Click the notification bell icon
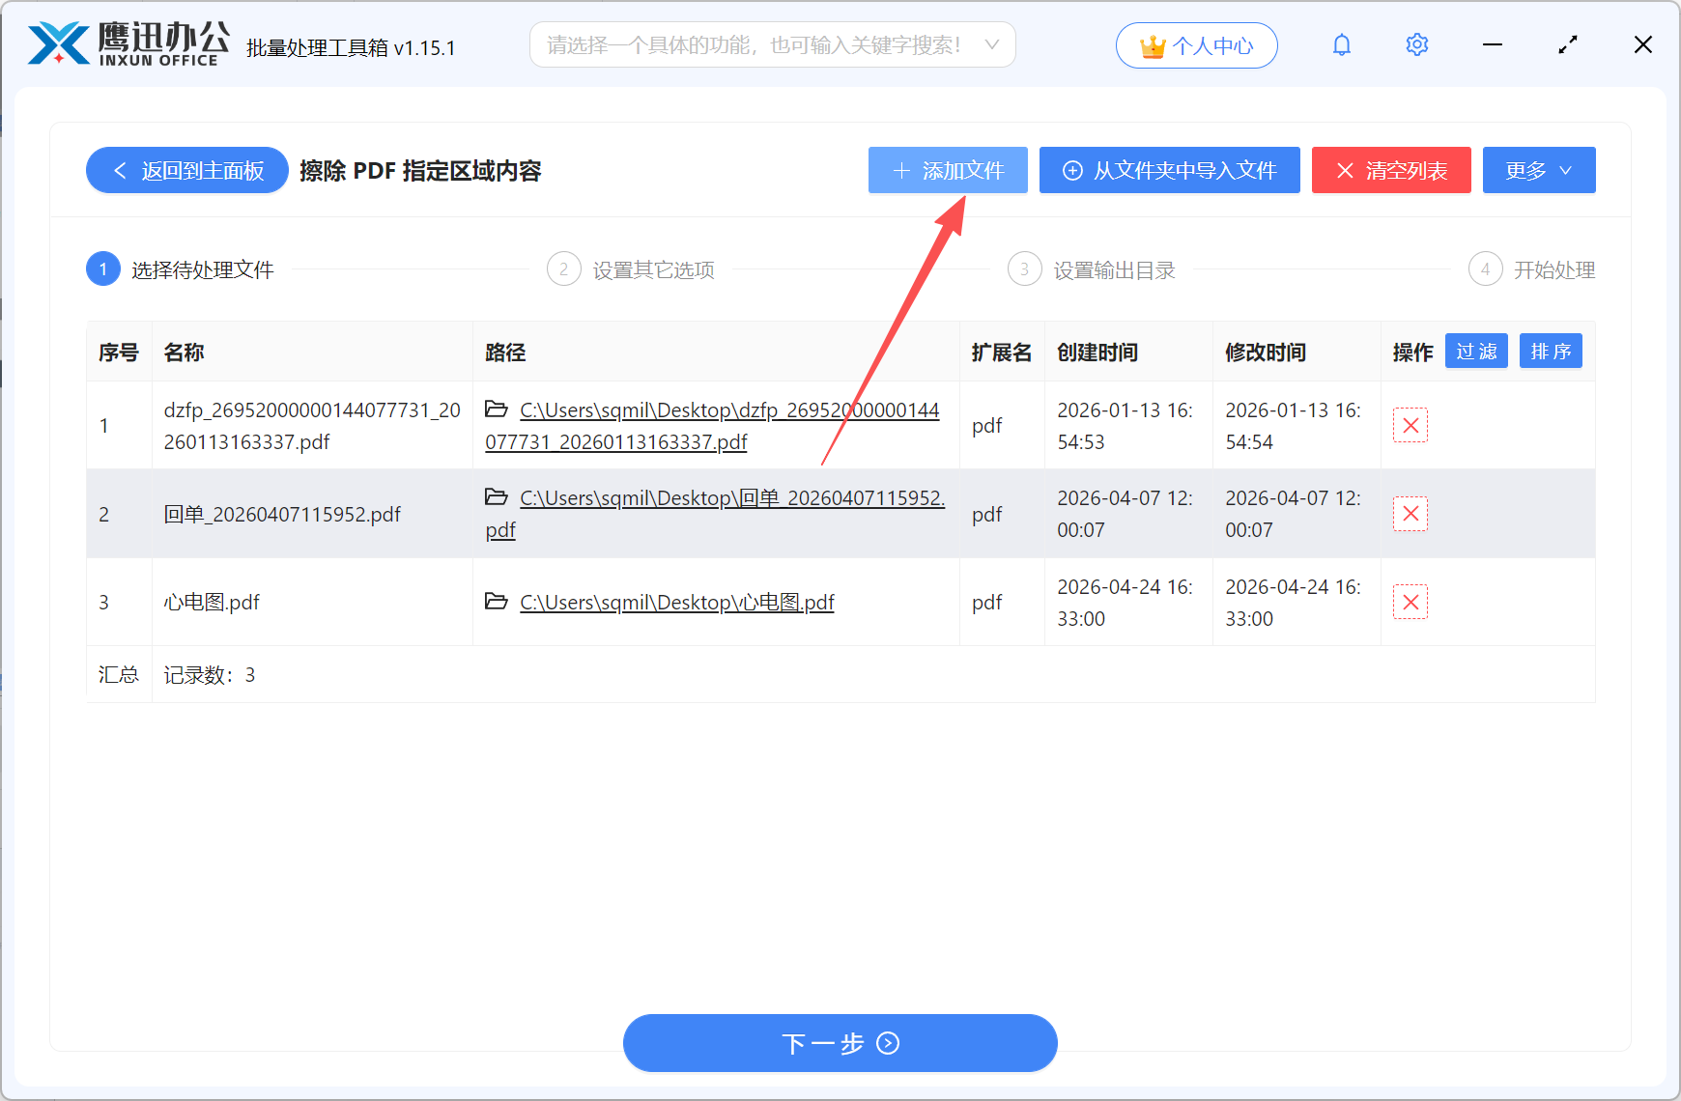Screen dimensions: 1681x1101 tap(1341, 44)
